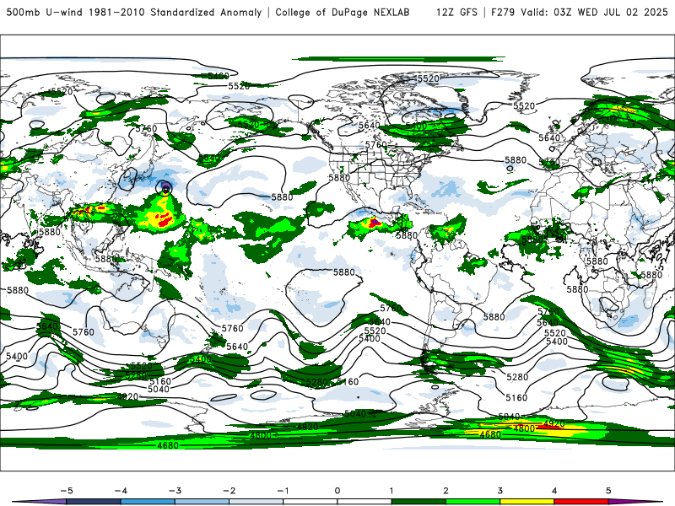Viewport: 675px width, 506px height.
Task: Click the '-3' tick label on the colorbar
Action: click(175, 491)
